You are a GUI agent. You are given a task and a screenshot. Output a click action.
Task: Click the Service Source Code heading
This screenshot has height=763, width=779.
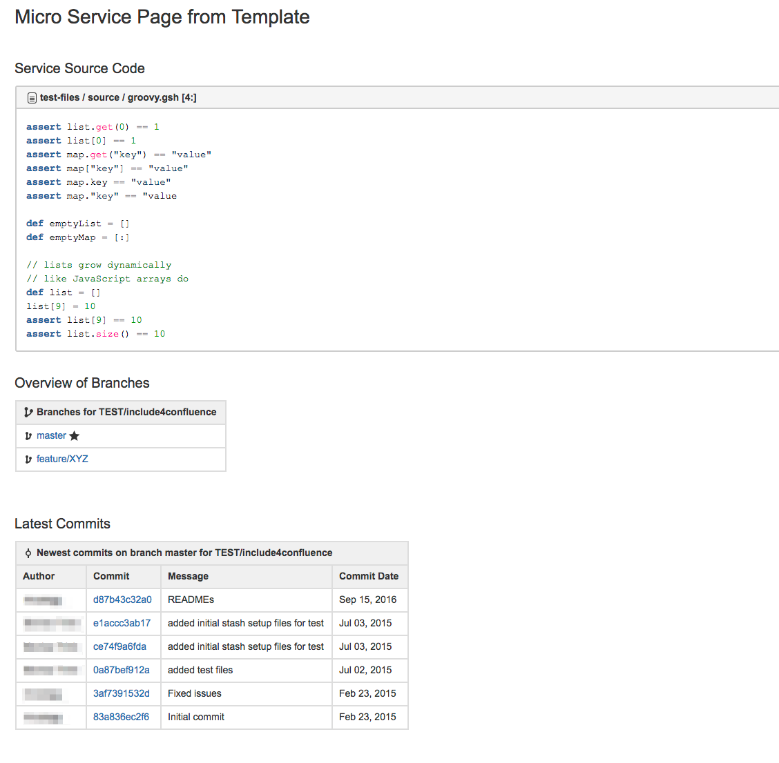point(79,68)
